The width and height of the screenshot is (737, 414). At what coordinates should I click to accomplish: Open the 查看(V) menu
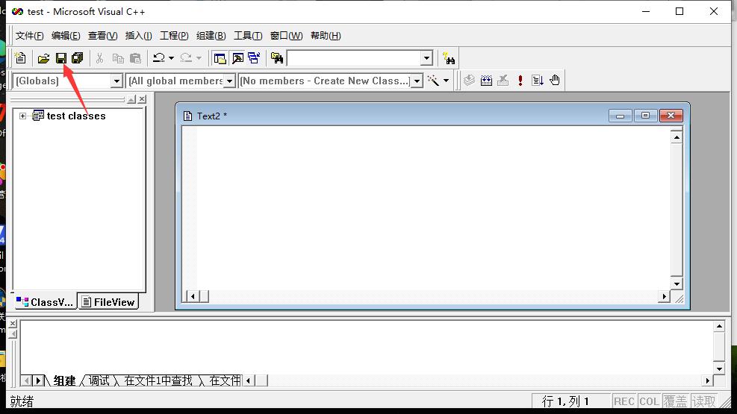[102, 36]
